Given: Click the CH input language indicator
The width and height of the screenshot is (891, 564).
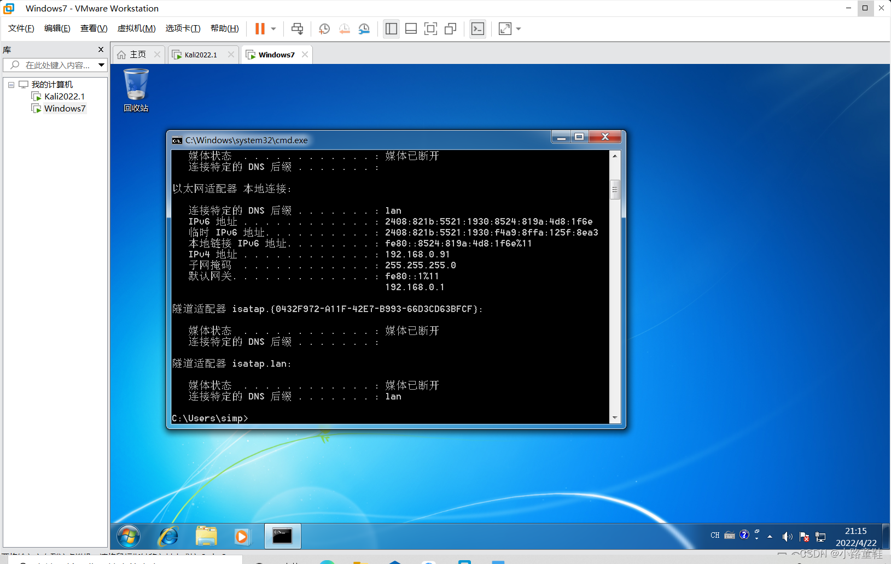Looking at the screenshot, I should pyautogui.click(x=715, y=536).
